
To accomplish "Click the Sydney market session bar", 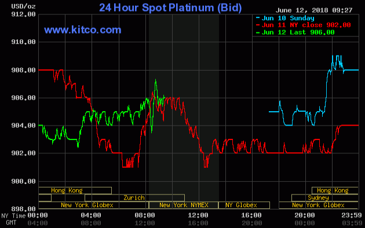I will (325, 198).
